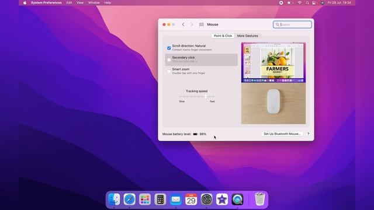Click the Slow label under slider
The height and width of the screenshot is (210, 374).
tap(182, 101)
